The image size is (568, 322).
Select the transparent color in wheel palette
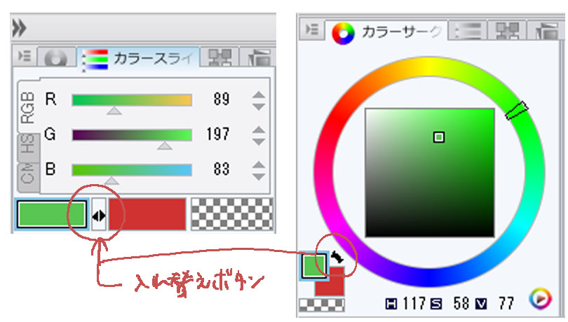point(322,305)
